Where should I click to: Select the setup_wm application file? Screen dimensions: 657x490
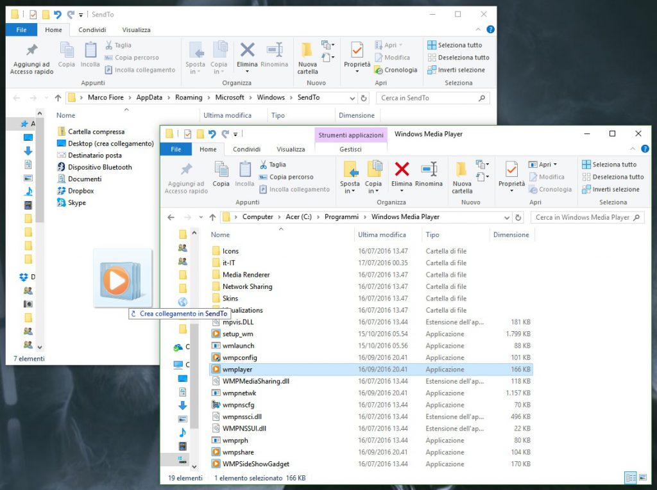371,334
